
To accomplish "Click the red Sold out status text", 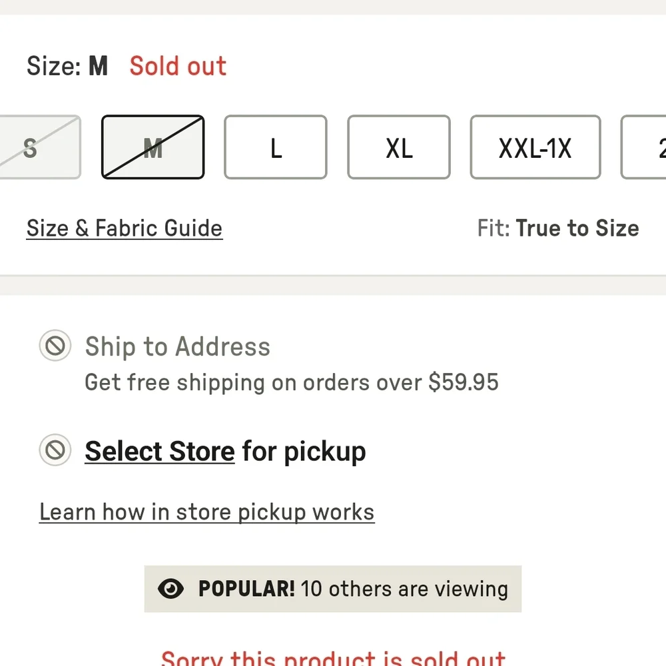I will (178, 66).
